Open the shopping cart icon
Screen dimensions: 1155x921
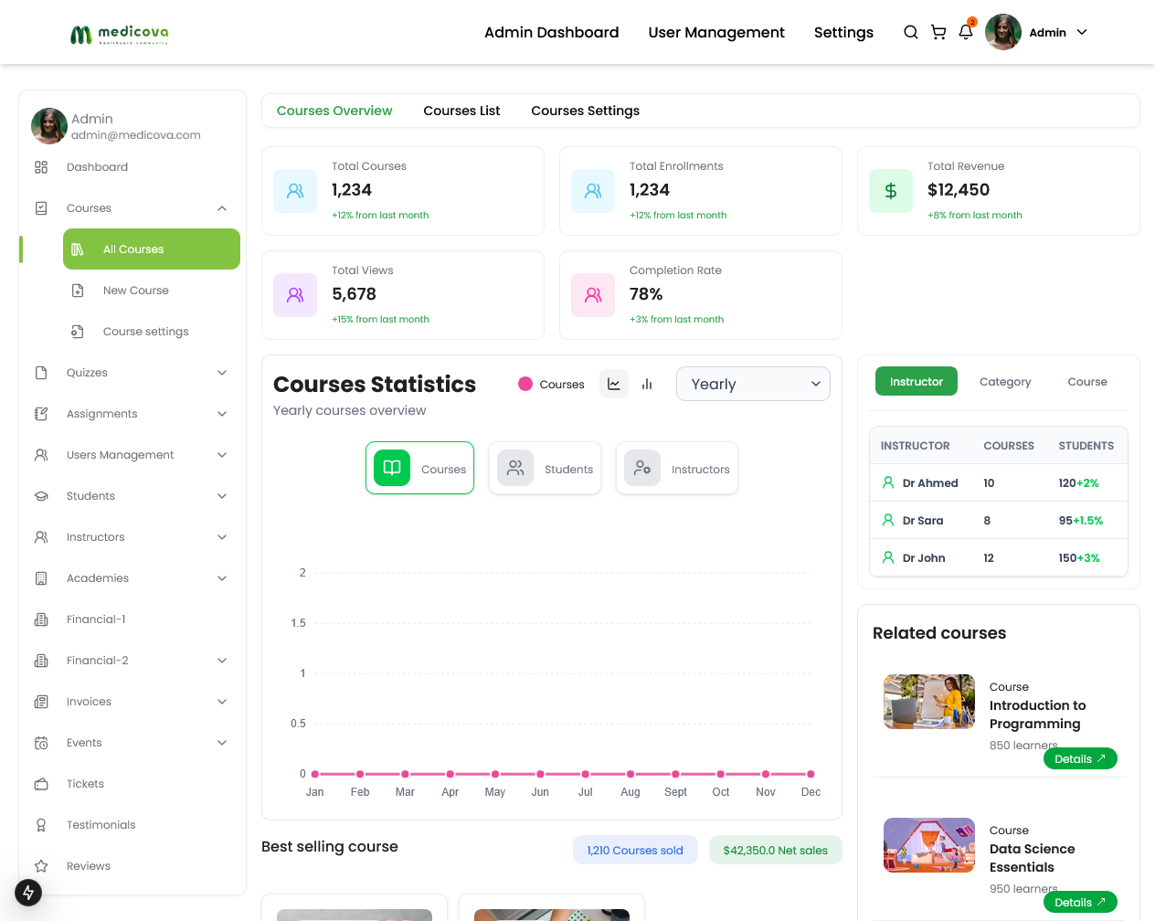[x=938, y=32]
